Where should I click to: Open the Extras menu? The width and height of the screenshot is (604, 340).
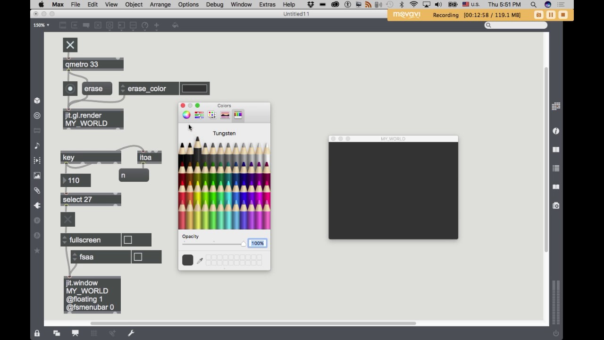coord(267,4)
